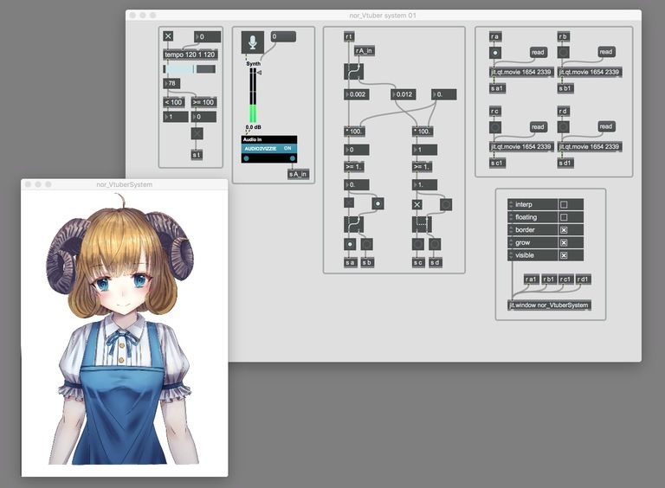Screen dimensions: 665x488
Task: Click the bang button under 'r a'
Action: [x=495, y=53]
